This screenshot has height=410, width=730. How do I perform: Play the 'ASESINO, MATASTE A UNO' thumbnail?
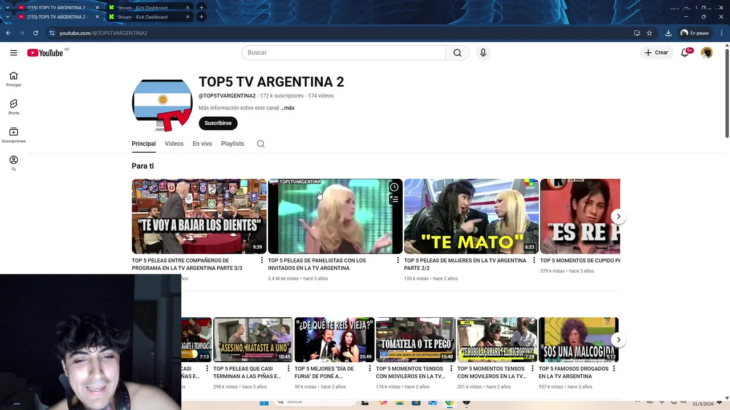coord(253,340)
